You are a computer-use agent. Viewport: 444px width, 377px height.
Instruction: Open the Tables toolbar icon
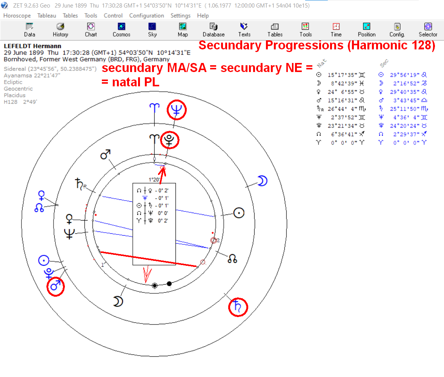(275, 30)
